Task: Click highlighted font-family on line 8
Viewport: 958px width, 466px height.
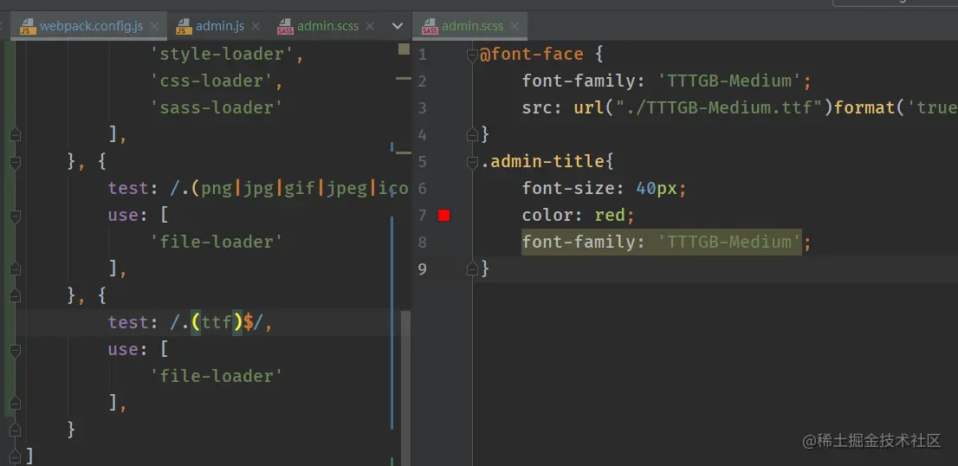Action: click(662, 243)
